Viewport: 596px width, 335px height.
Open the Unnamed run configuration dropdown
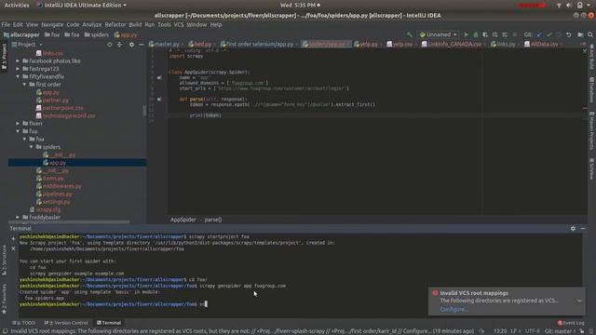pos(438,34)
